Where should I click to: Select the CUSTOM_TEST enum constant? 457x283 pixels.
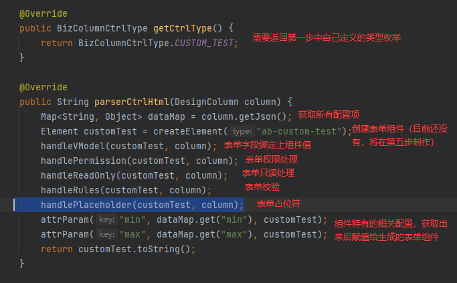click(204, 43)
